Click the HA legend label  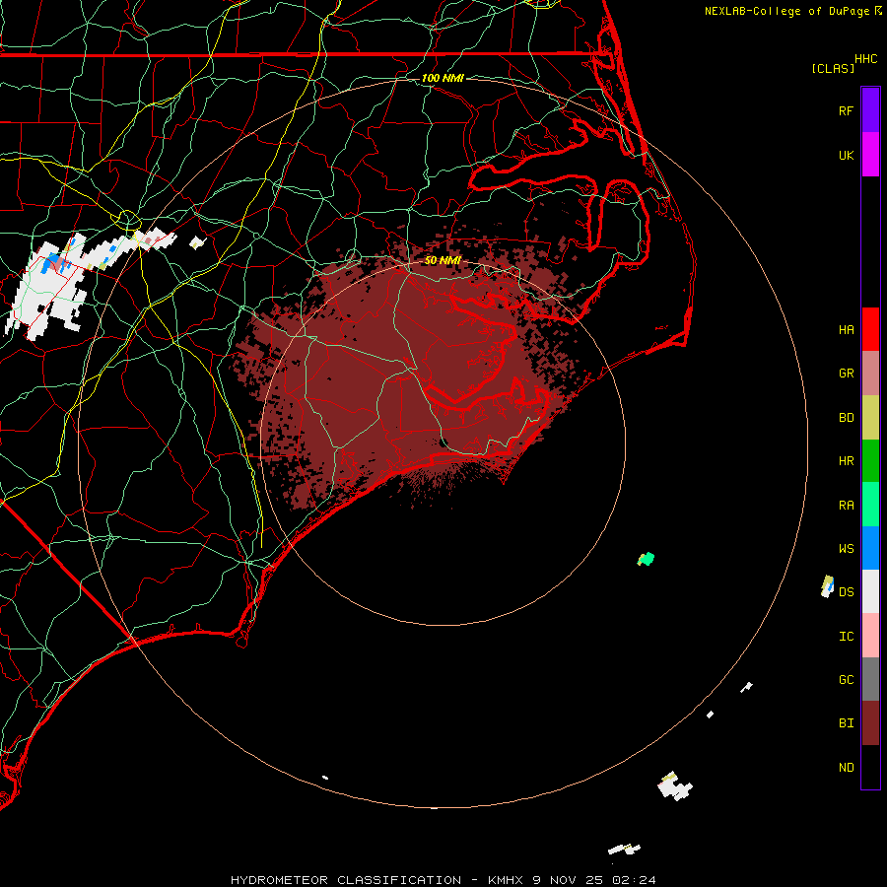[x=847, y=330]
